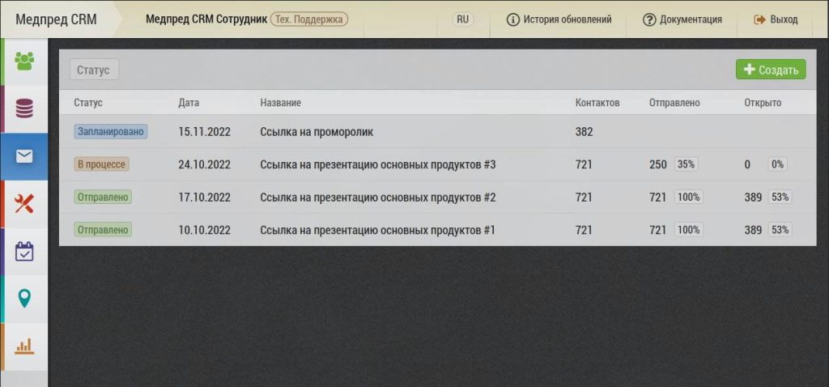
Task: Click contacts count 382
Action: click(585, 132)
